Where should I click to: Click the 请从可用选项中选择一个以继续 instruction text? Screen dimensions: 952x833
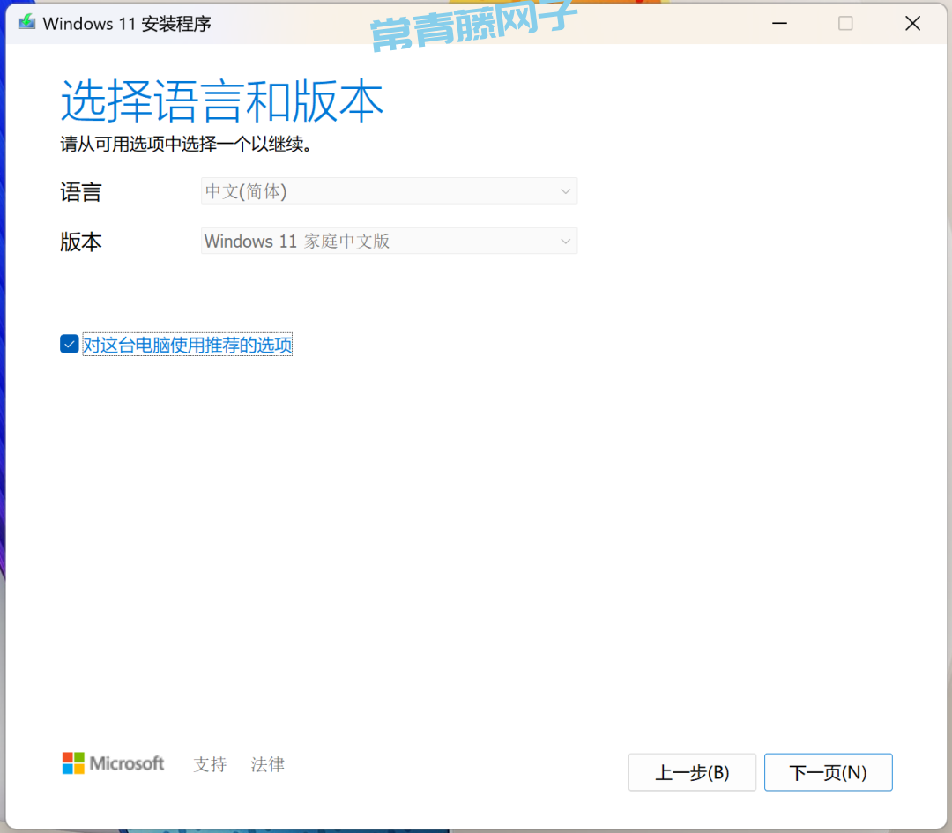tap(186, 145)
